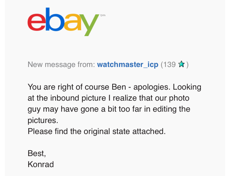The height and width of the screenshot is (176, 230).
Task: Click the word "guy" starting the third line
Action: point(34,109)
